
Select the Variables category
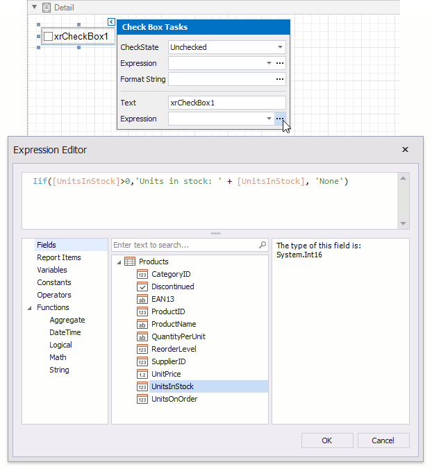click(x=52, y=270)
